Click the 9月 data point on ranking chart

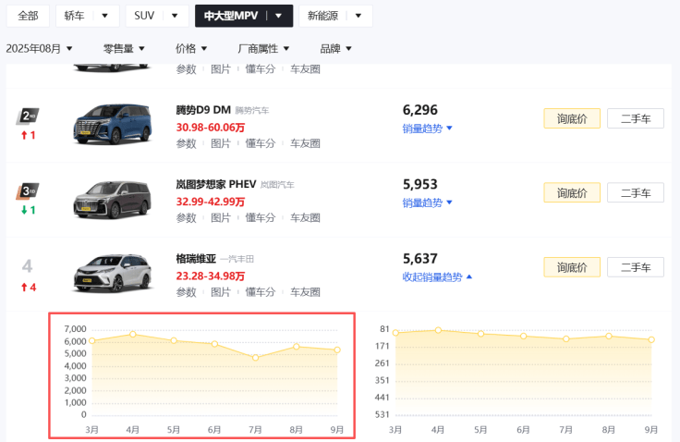(x=651, y=339)
